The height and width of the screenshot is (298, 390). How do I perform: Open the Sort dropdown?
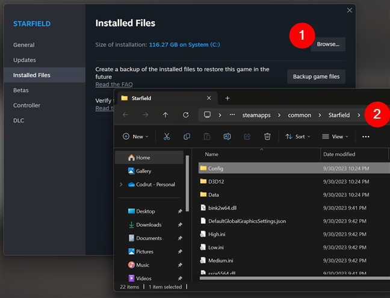(298, 137)
